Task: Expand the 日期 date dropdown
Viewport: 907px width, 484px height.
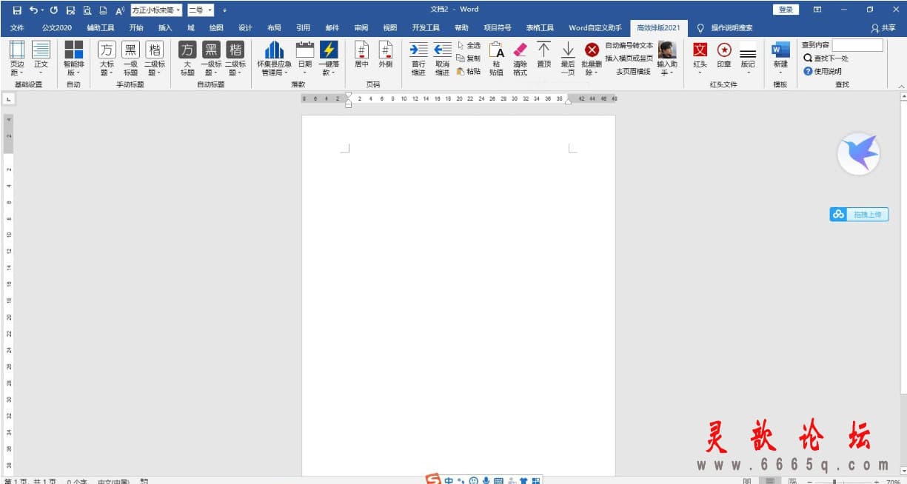Action: [x=305, y=73]
